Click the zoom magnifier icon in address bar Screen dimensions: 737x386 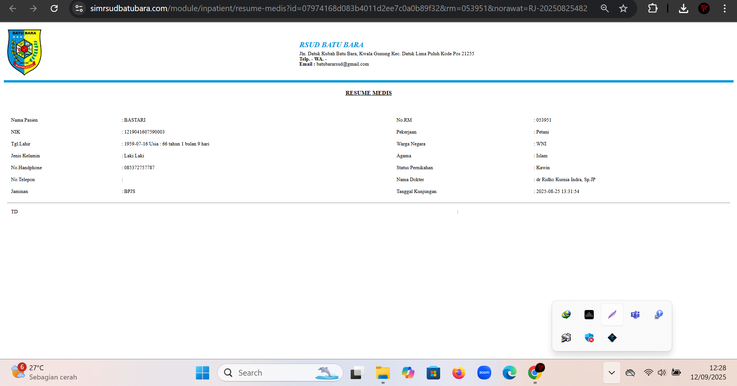coord(605,8)
